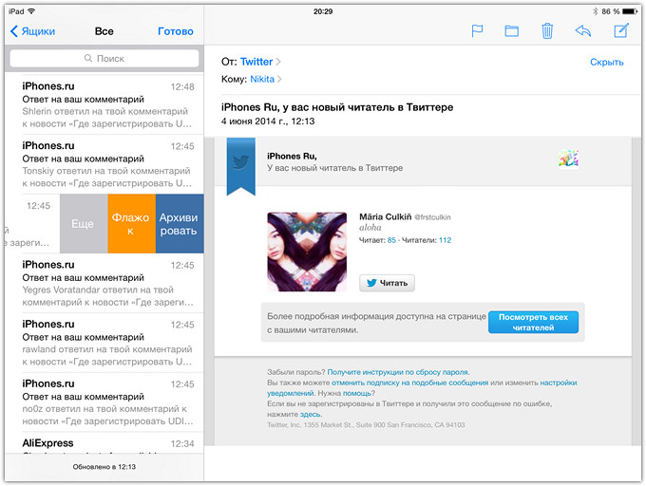Image resolution: width=646 pixels, height=486 pixels.
Task: Move message using the folder icon
Action: (512, 31)
